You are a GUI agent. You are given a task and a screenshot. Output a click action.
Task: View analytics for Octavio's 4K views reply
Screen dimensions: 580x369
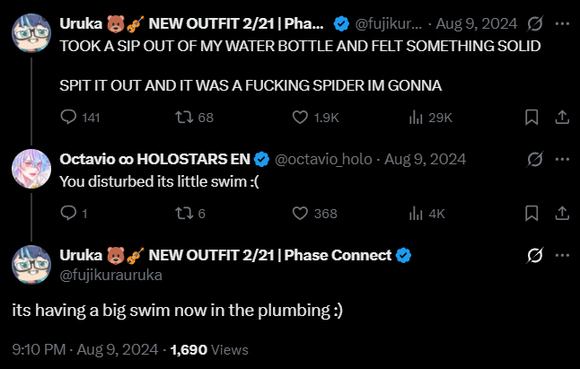coord(416,213)
